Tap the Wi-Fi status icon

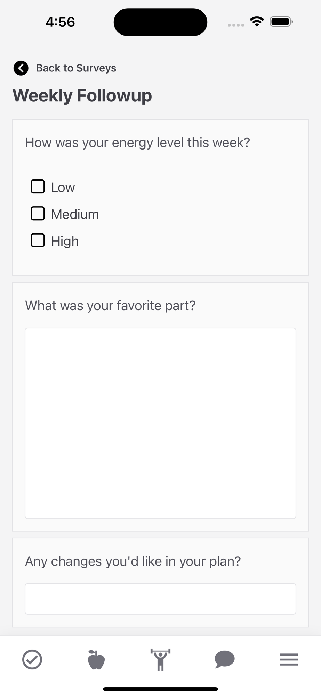(257, 22)
